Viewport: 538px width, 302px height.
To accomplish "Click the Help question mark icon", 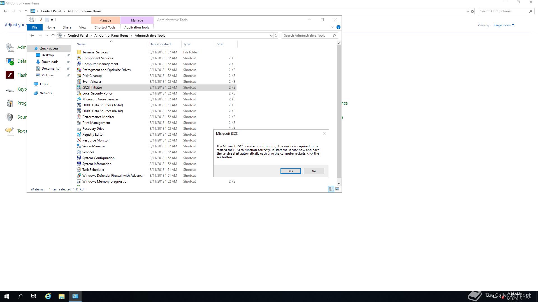I will 338,27.
